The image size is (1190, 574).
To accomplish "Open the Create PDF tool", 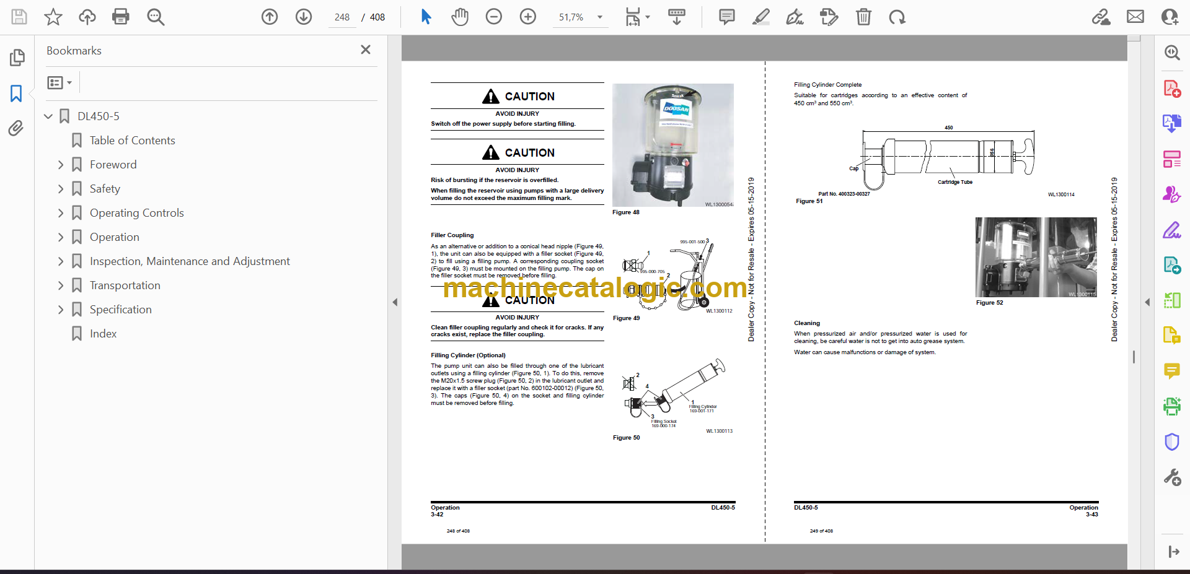I will 1172,89.
